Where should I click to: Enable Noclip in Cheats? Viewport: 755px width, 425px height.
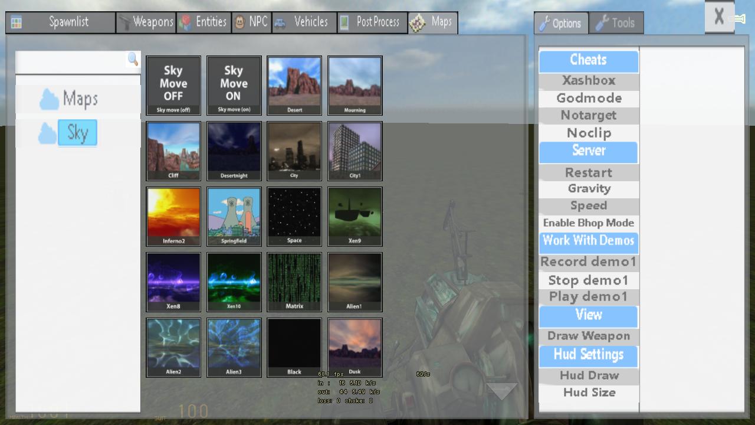click(x=589, y=133)
